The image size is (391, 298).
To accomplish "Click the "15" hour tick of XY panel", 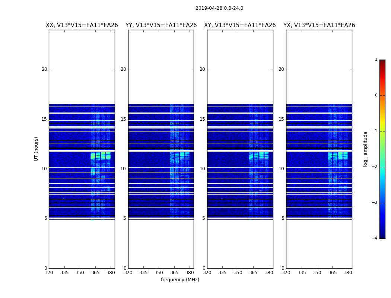I will 202,119.
